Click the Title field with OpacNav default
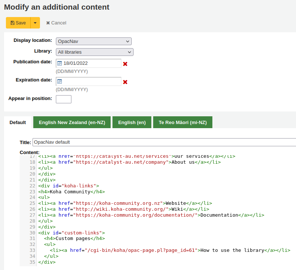The width and height of the screenshot is (296, 270). coord(164,142)
